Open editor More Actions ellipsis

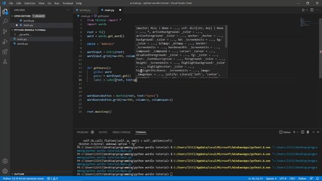317,10
